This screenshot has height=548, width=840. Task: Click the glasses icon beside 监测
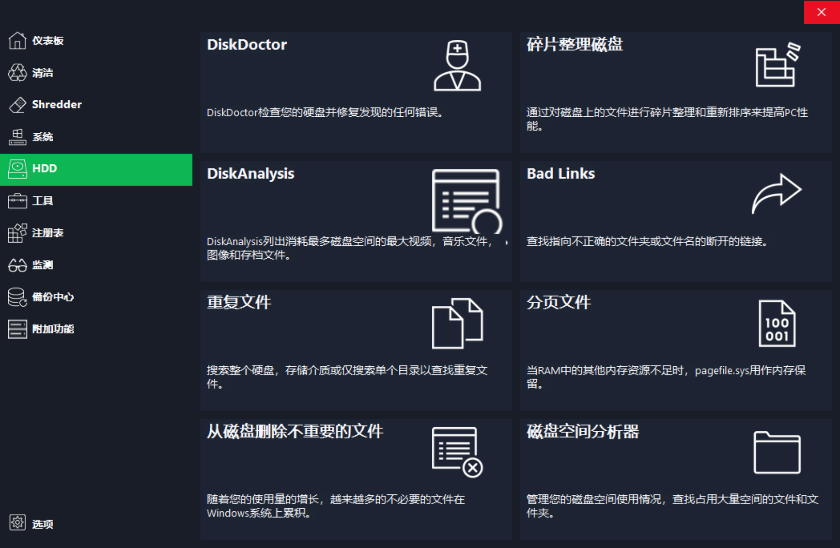[x=17, y=265]
